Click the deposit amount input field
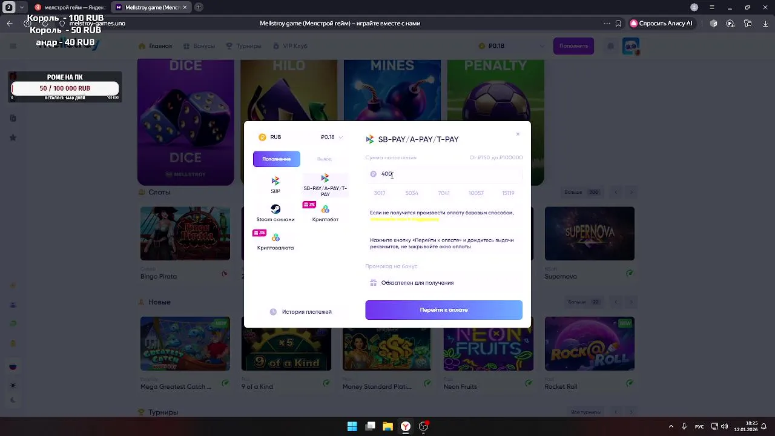The height and width of the screenshot is (436, 775). click(444, 174)
